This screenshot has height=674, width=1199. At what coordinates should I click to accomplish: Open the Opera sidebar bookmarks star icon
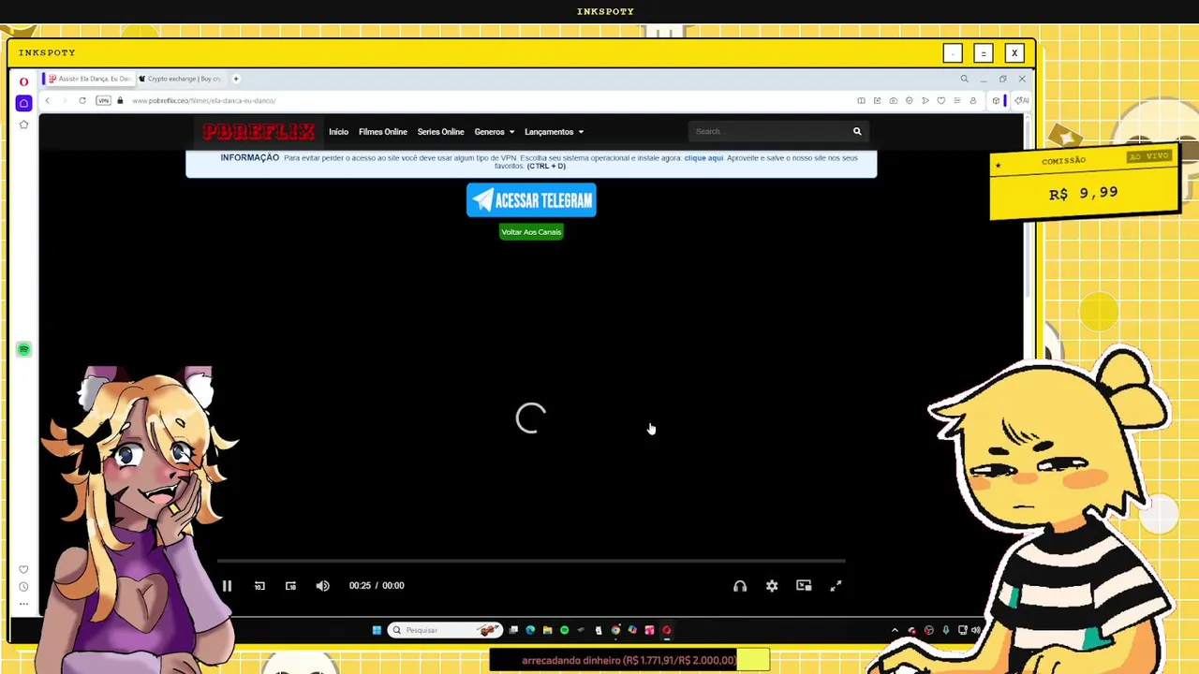pyautogui.click(x=23, y=125)
